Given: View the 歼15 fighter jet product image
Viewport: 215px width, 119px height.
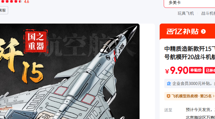Looking at the screenshot, I should (70, 71).
